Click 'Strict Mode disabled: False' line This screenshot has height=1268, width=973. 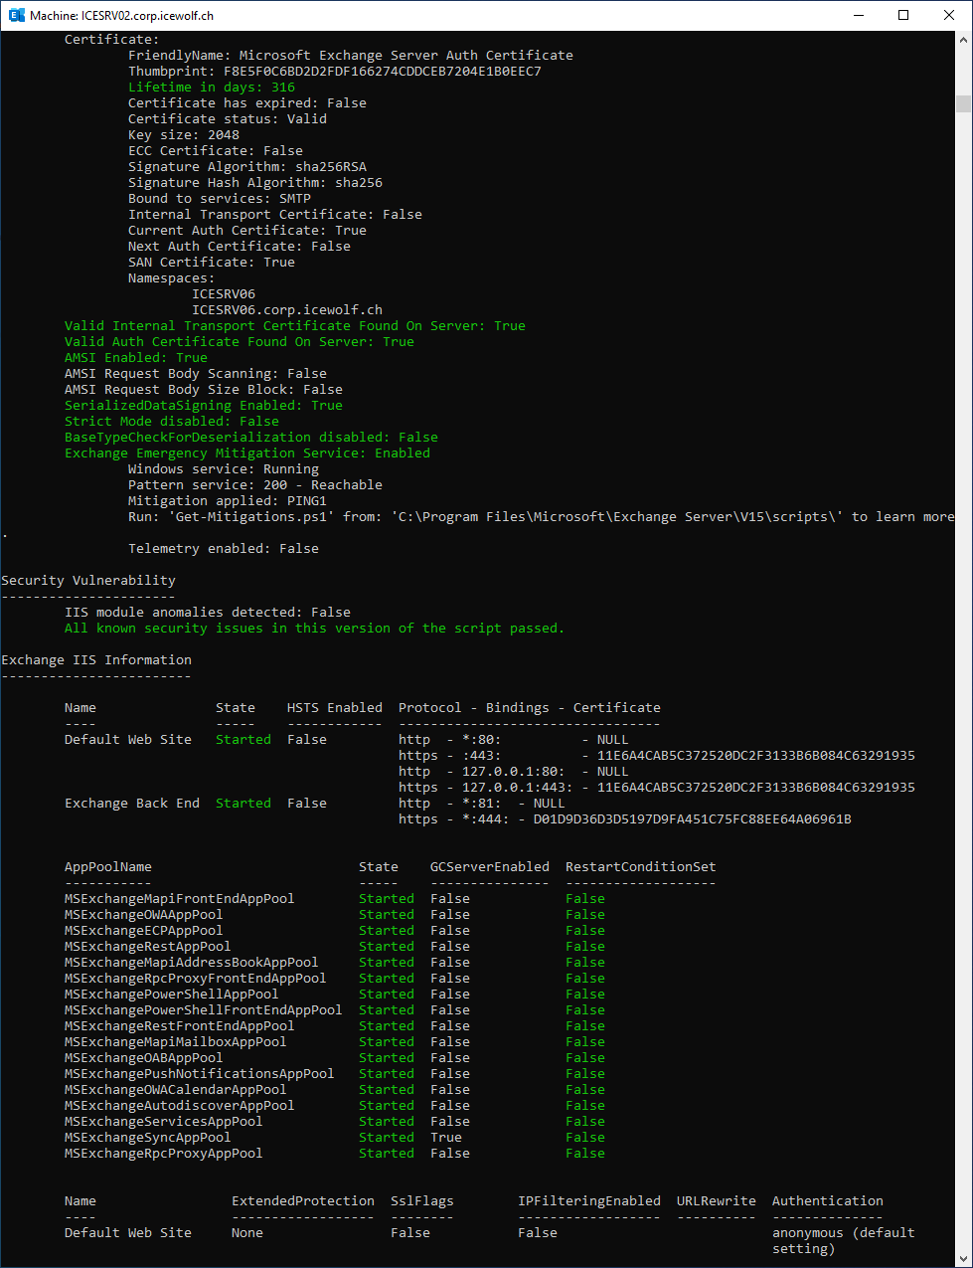coord(172,422)
